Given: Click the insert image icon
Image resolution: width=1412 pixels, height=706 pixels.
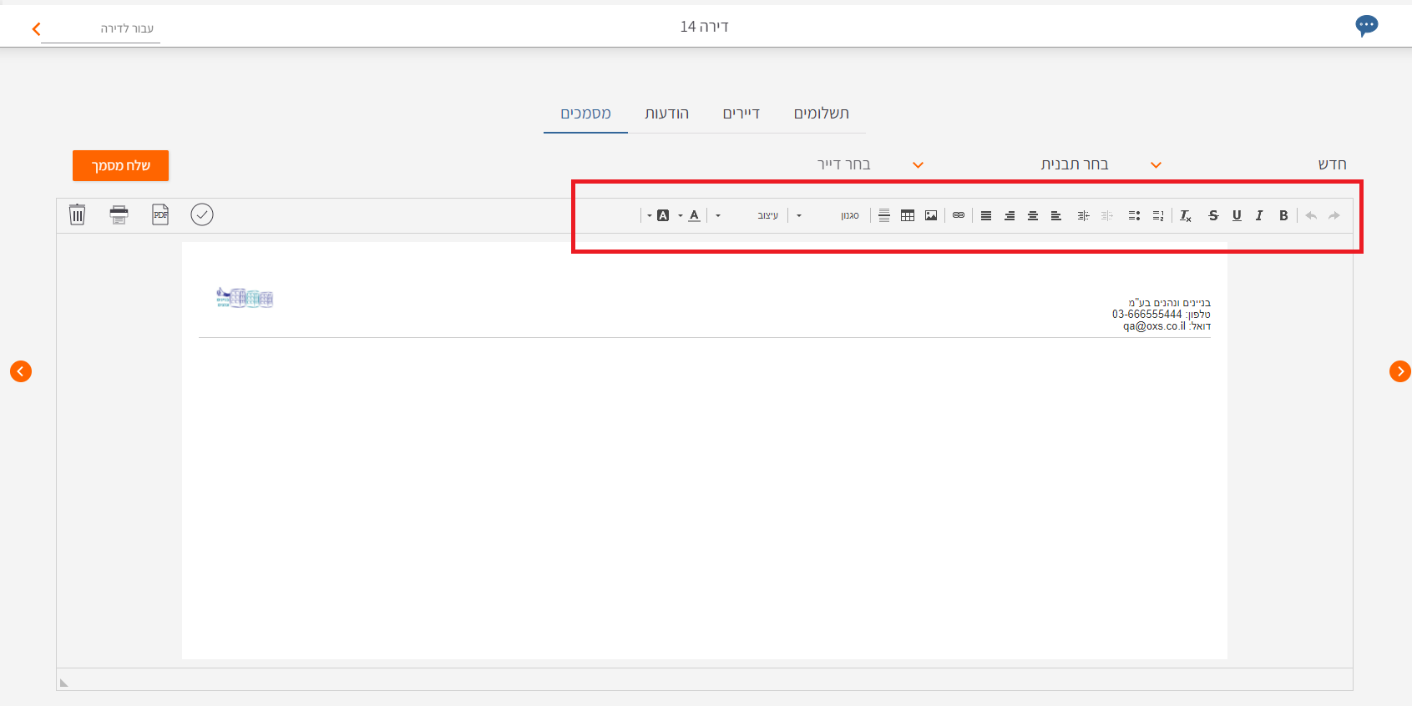Looking at the screenshot, I should 931,215.
